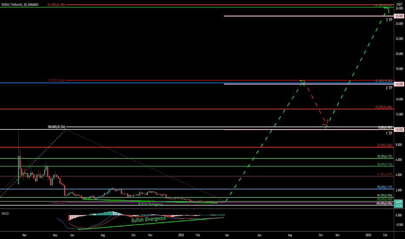Click the -61.80%(16.160) Fibonacci label
This screenshot has height=239, width=405.
point(384,81)
